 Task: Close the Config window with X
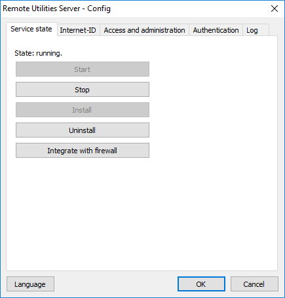275,9
